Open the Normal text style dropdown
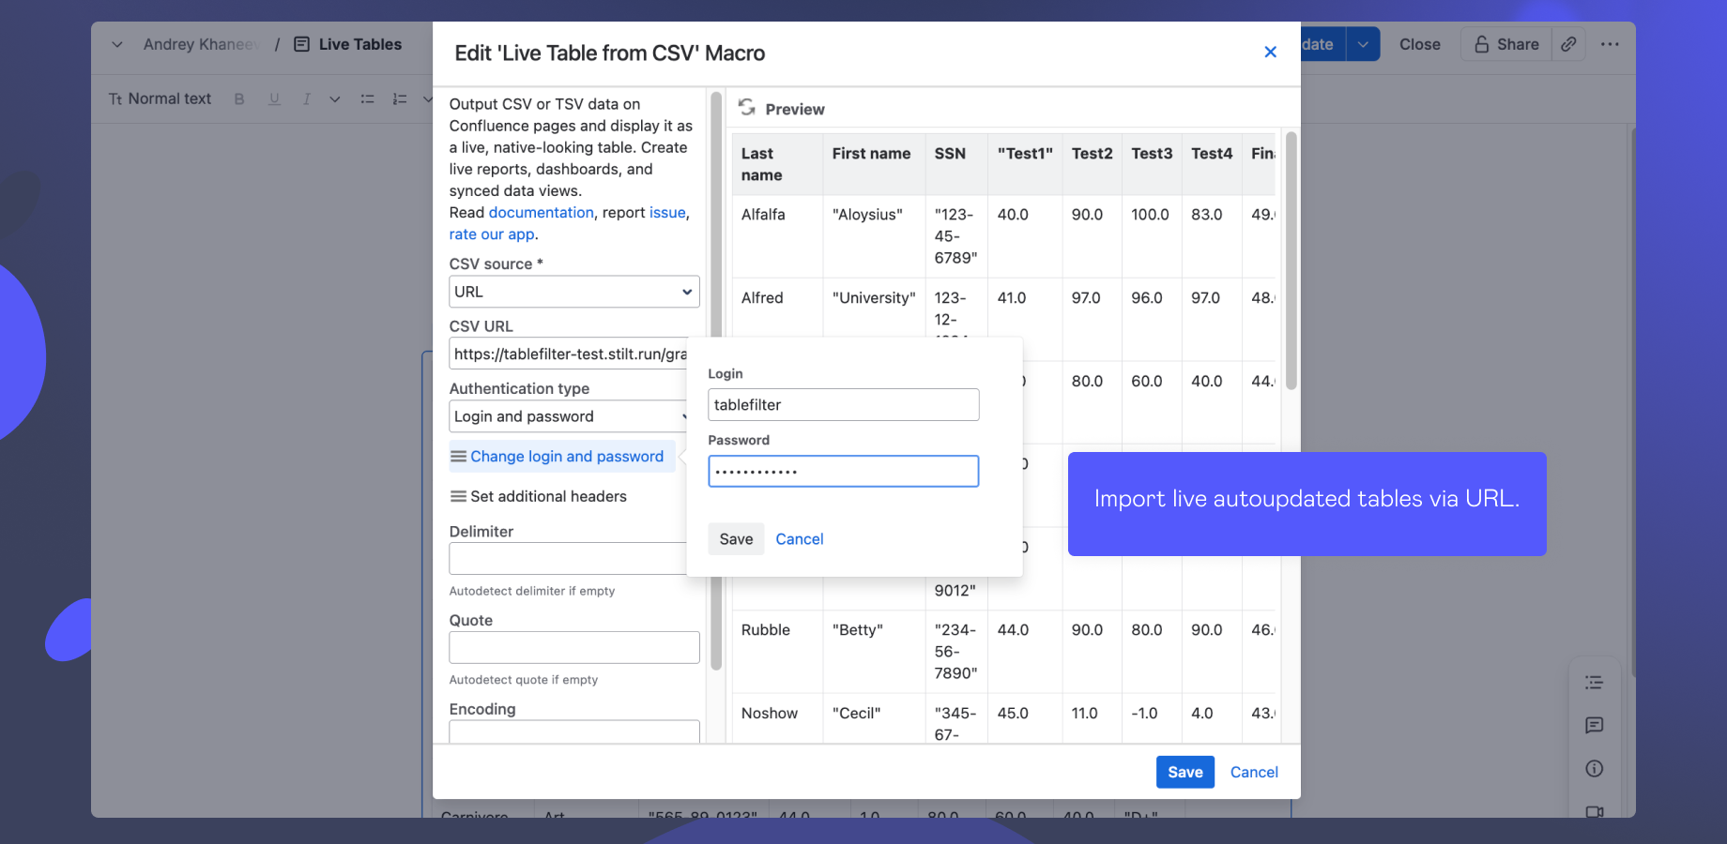 click(160, 98)
